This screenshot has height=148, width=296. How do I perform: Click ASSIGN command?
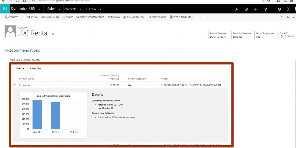[x=33, y=17]
